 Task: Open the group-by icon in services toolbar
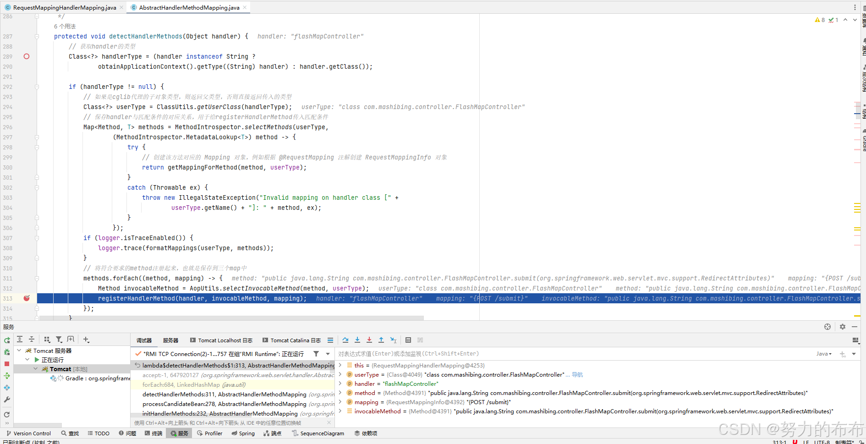[47, 340]
